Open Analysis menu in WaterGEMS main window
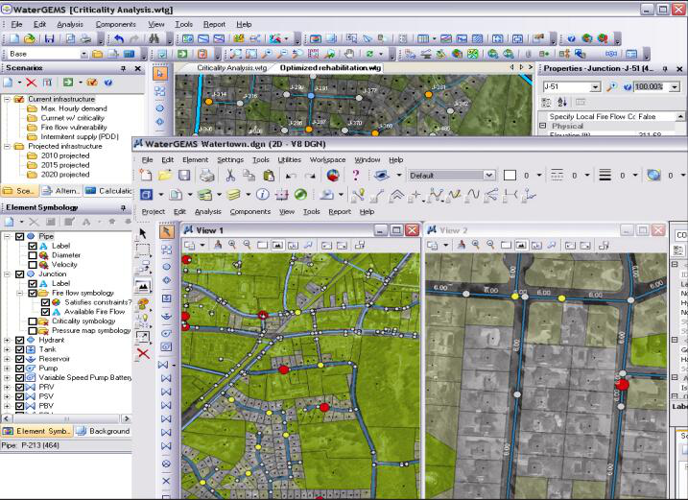688x500 pixels. coord(70,25)
